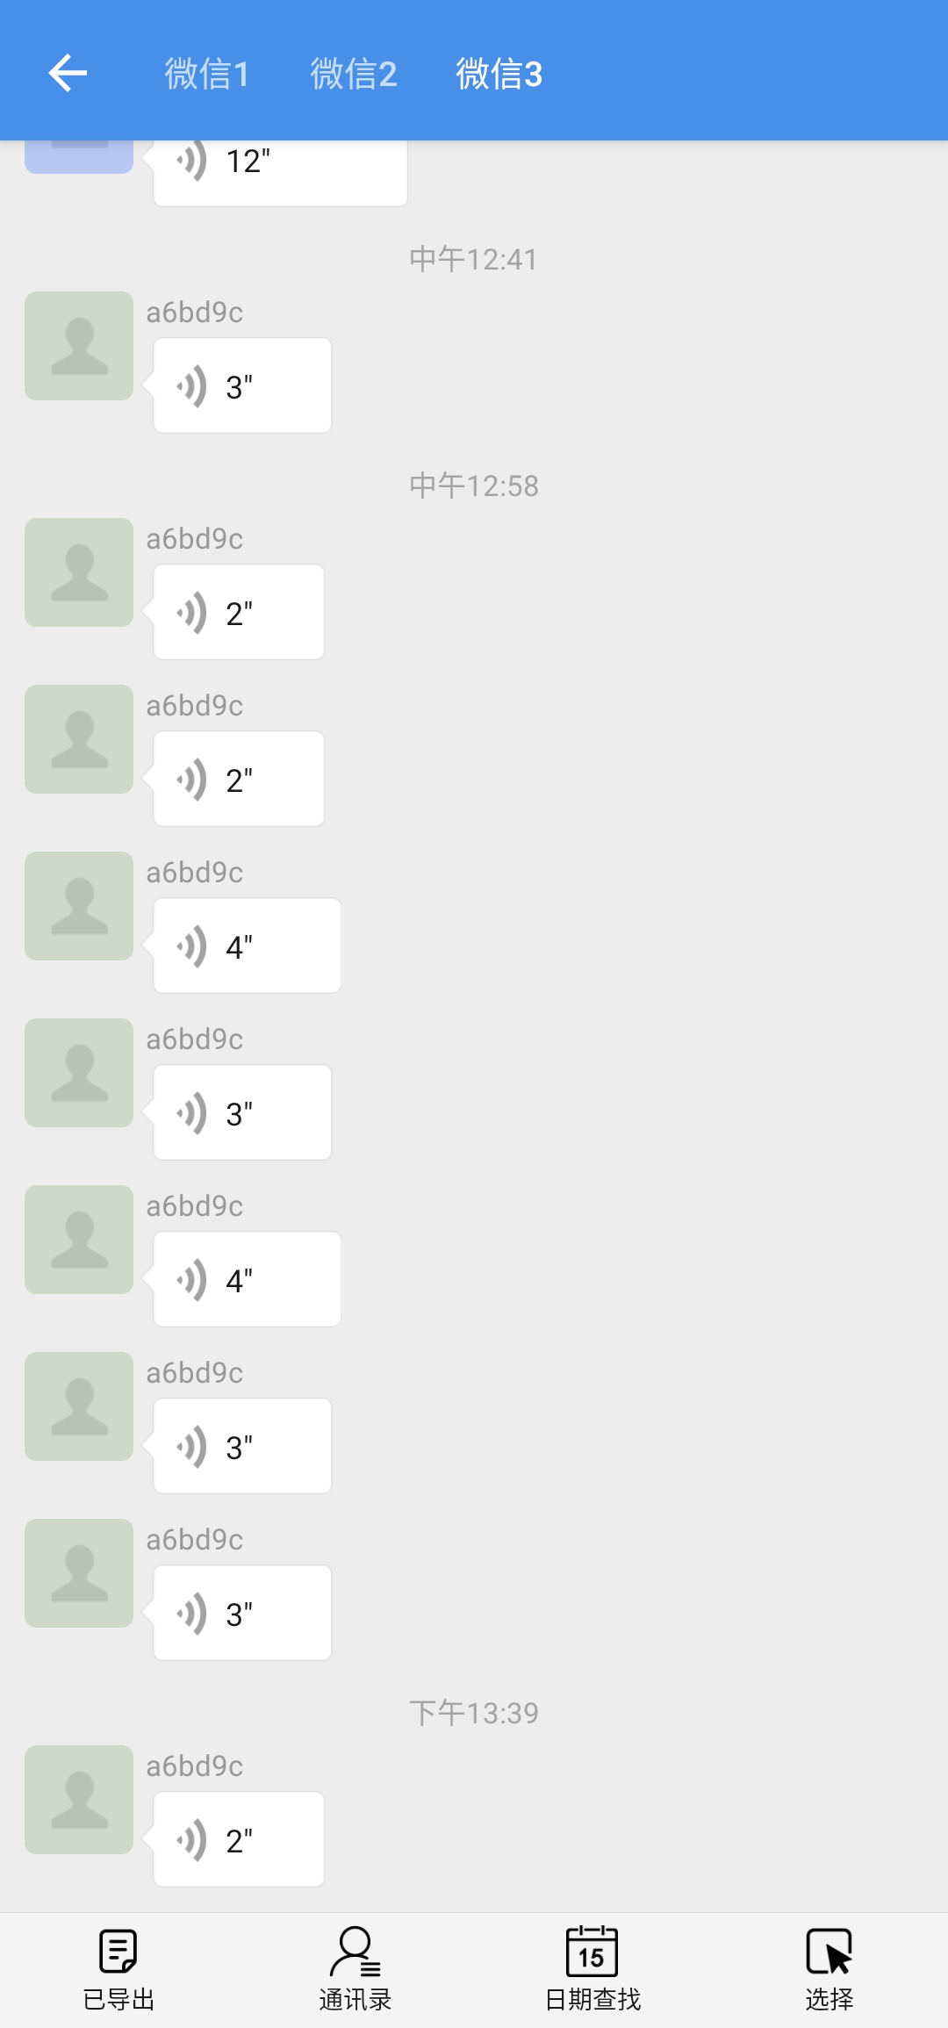Go back using the top-left arrow

68,73
